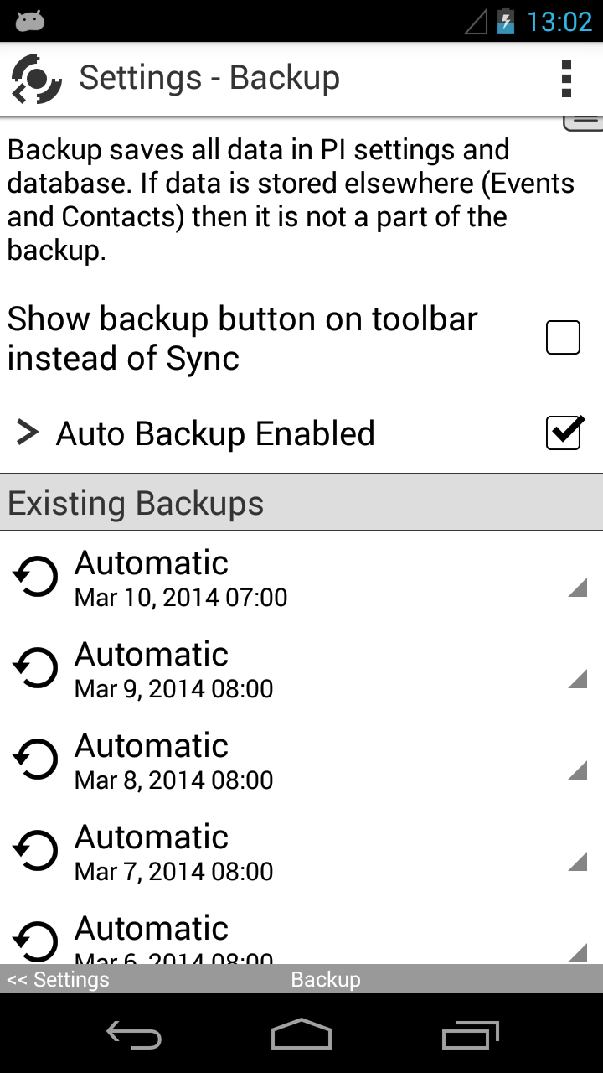Tap the Android home navigation button
This screenshot has height=1073, width=603.
click(x=301, y=1034)
